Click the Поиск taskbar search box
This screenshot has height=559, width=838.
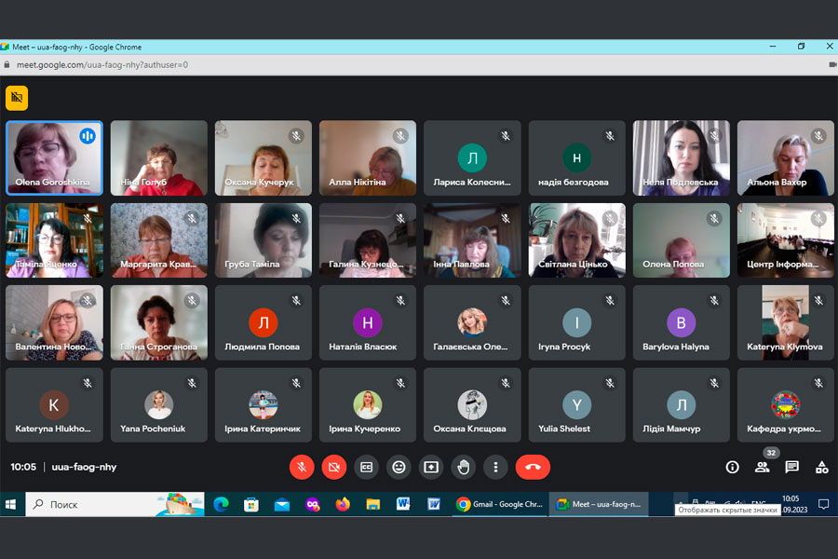pyautogui.click(x=115, y=504)
